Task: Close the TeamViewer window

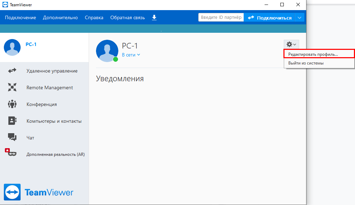Action: pos(298,5)
